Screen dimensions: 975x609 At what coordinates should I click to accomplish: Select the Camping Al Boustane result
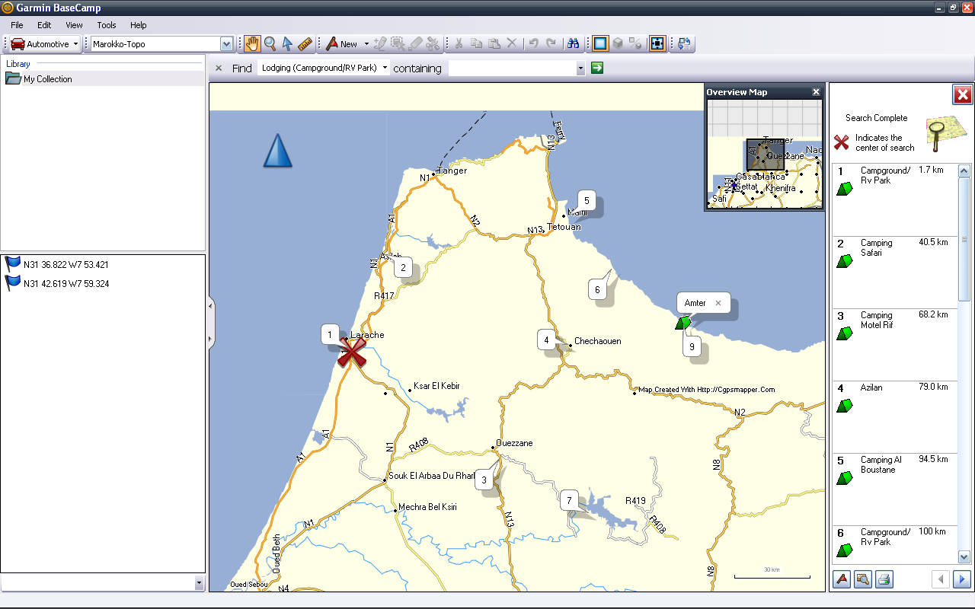(x=894, y=489)
